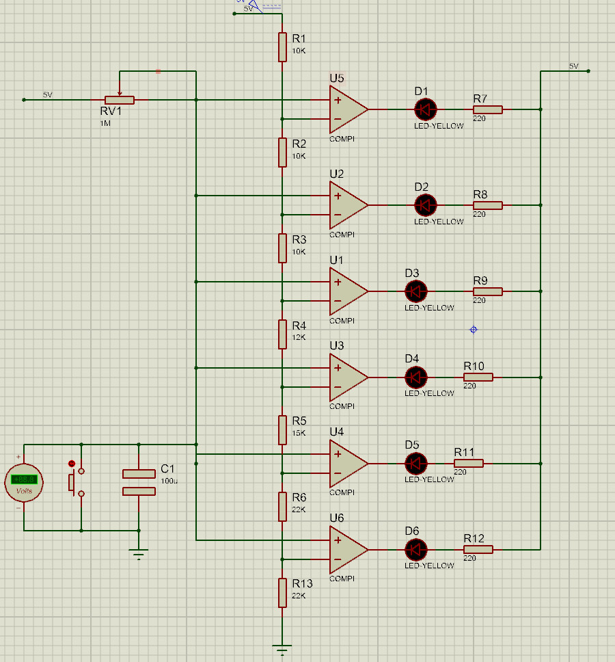
Task: Select the blue origin marker
Action: (x=474, y=330)
